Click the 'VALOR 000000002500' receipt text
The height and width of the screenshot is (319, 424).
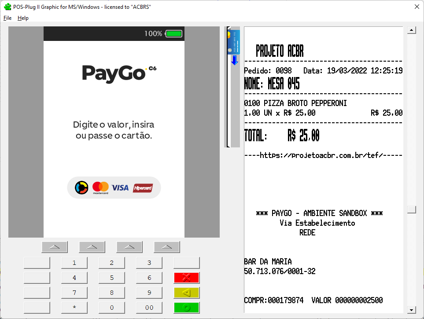pos(347,300)
